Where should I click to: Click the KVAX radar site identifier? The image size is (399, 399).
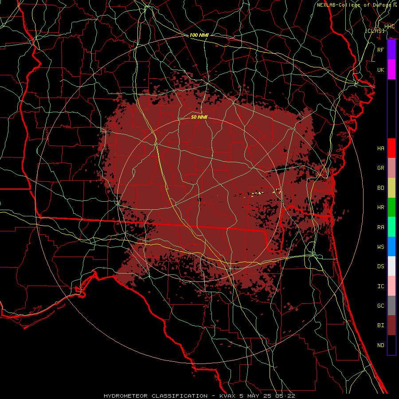[x=227, y=396]
